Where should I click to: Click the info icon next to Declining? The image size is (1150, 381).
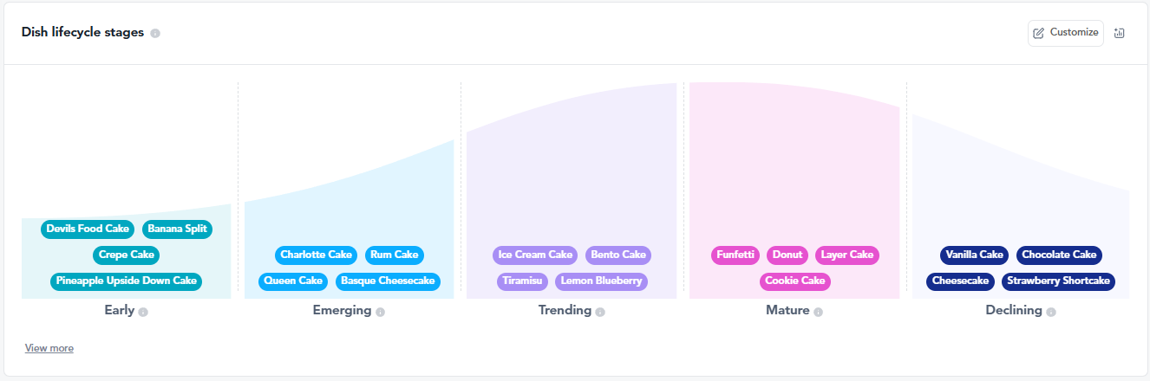click(1051, 312)
